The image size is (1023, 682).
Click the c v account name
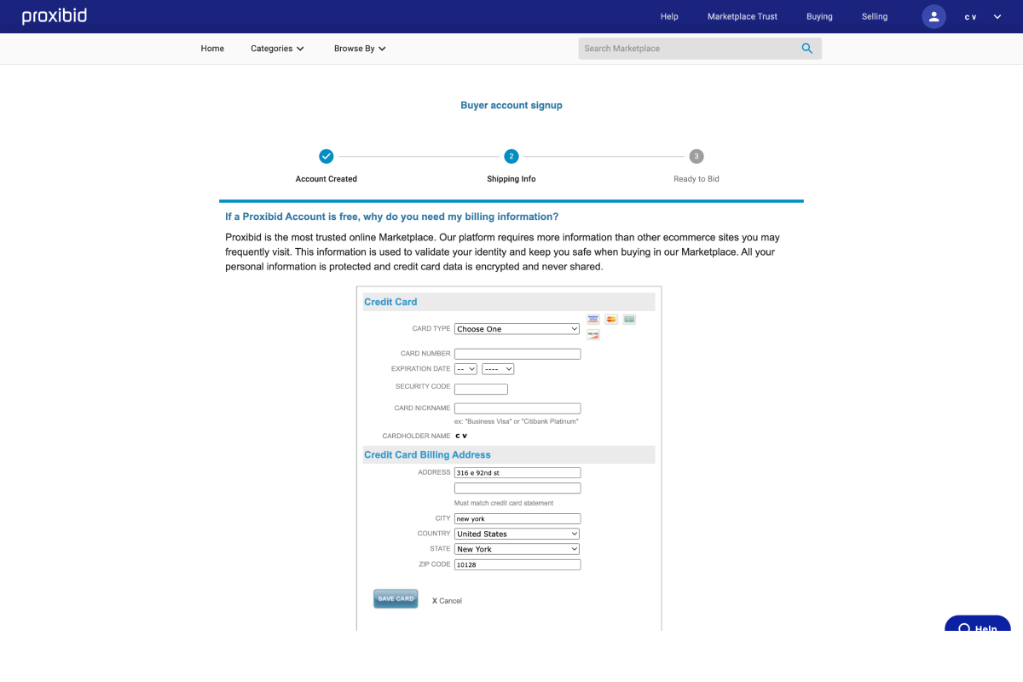[970, 17]
